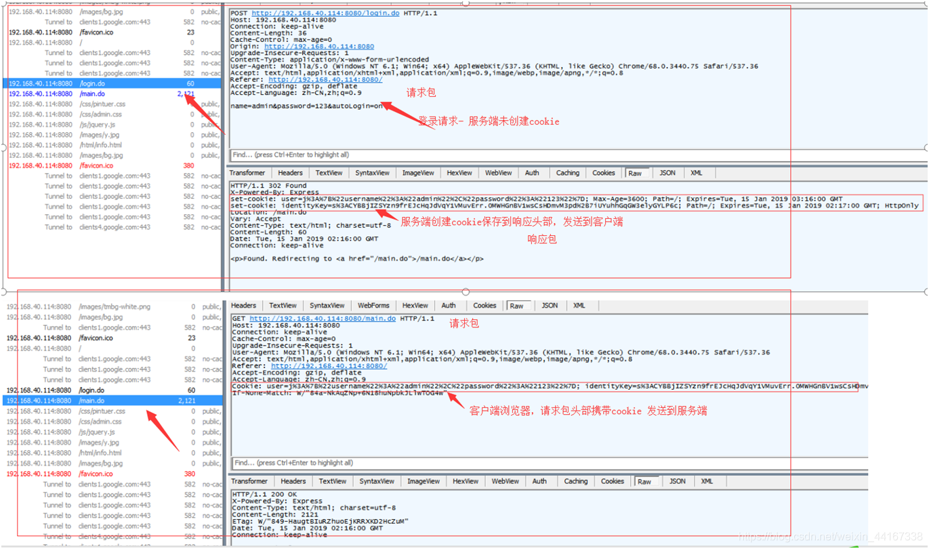Open ImageView tab in lower capture response
Viewport: 929px width, 549px height.
coord(424,481)
